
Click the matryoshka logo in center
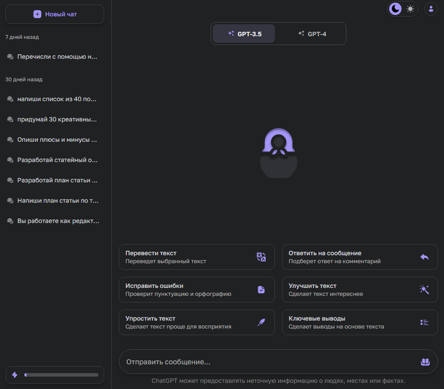[279, 153]
